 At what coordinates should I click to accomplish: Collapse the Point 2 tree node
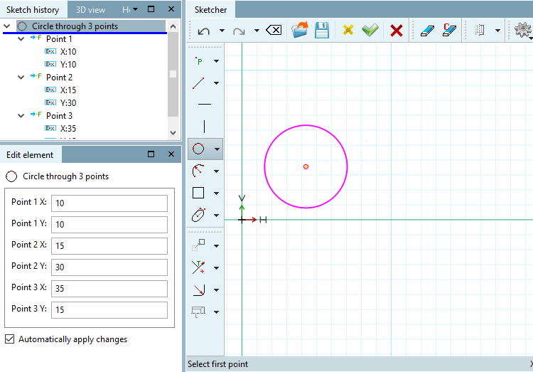pyautogui.click(x=21, y=78)
